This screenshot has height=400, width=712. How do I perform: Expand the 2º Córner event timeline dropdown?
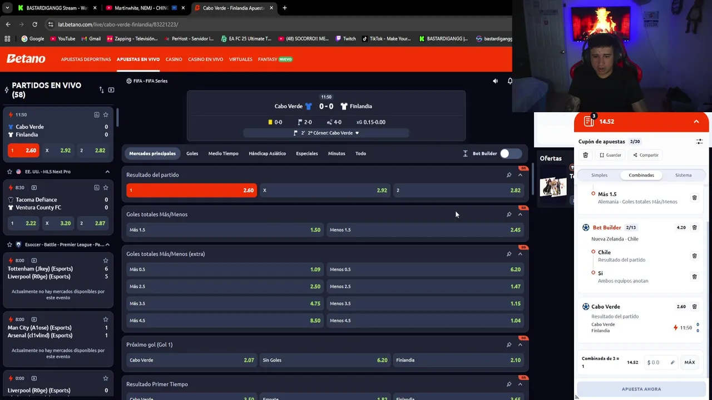pos(357,133)
